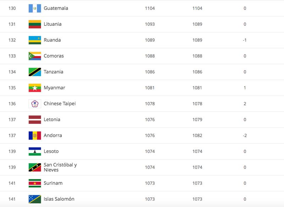The width and height of the screenshot is (284, 207).
Task: Click the Lituania flag icon
Action: click(35, 24)
